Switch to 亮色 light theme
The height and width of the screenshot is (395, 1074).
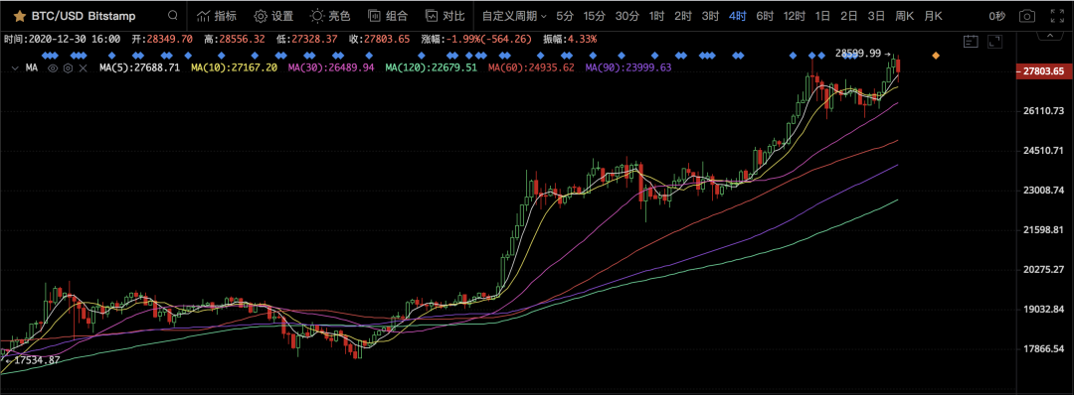[x=331, y=16]
